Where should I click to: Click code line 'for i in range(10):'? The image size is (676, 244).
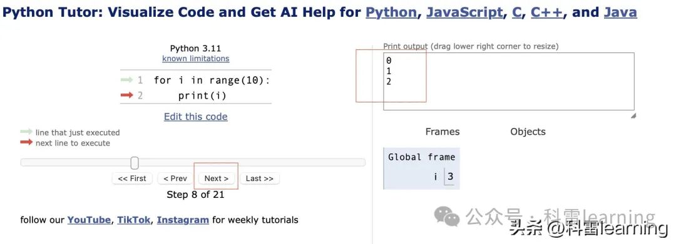(212, 80)
